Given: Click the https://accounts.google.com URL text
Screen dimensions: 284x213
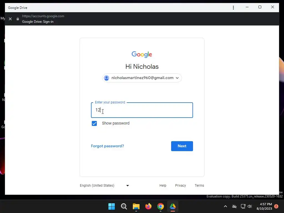Looking at the screenshot, I should point(43,16).
